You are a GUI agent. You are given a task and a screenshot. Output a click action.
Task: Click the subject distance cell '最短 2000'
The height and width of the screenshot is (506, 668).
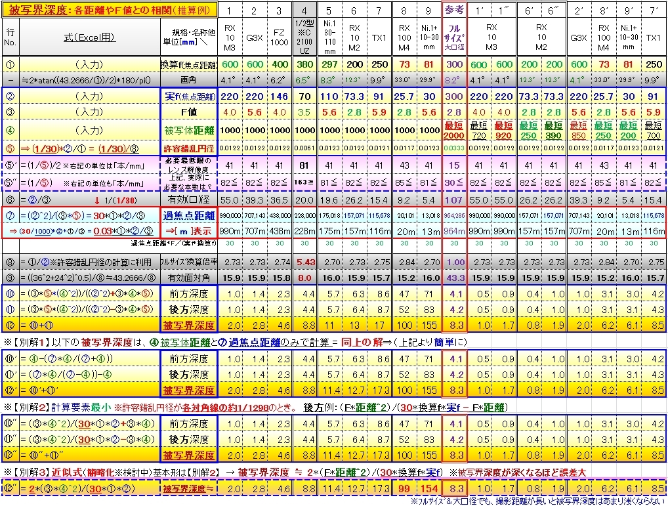[x=454, y=131]
